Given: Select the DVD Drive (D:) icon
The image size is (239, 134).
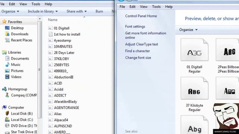Looking at the screenshot, I should tap(7, 126).
